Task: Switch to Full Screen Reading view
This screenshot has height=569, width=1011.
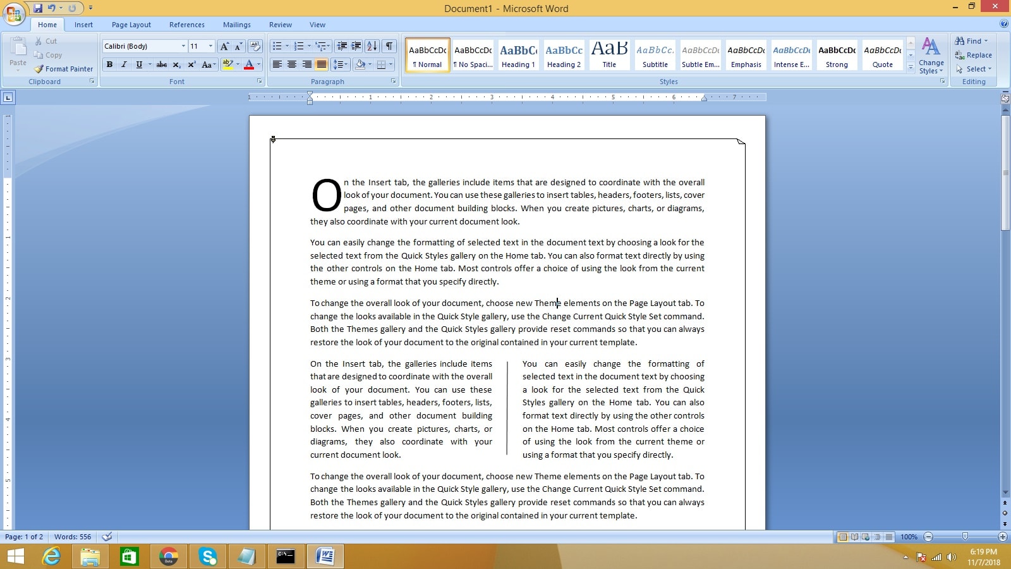Action: click(854, 537)
